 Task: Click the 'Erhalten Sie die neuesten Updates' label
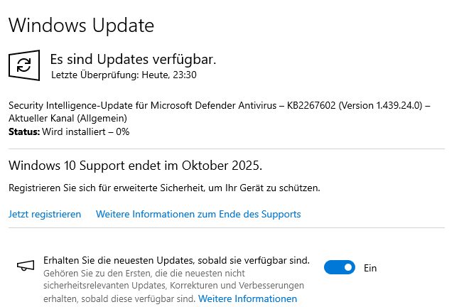[x=176, y=260]
